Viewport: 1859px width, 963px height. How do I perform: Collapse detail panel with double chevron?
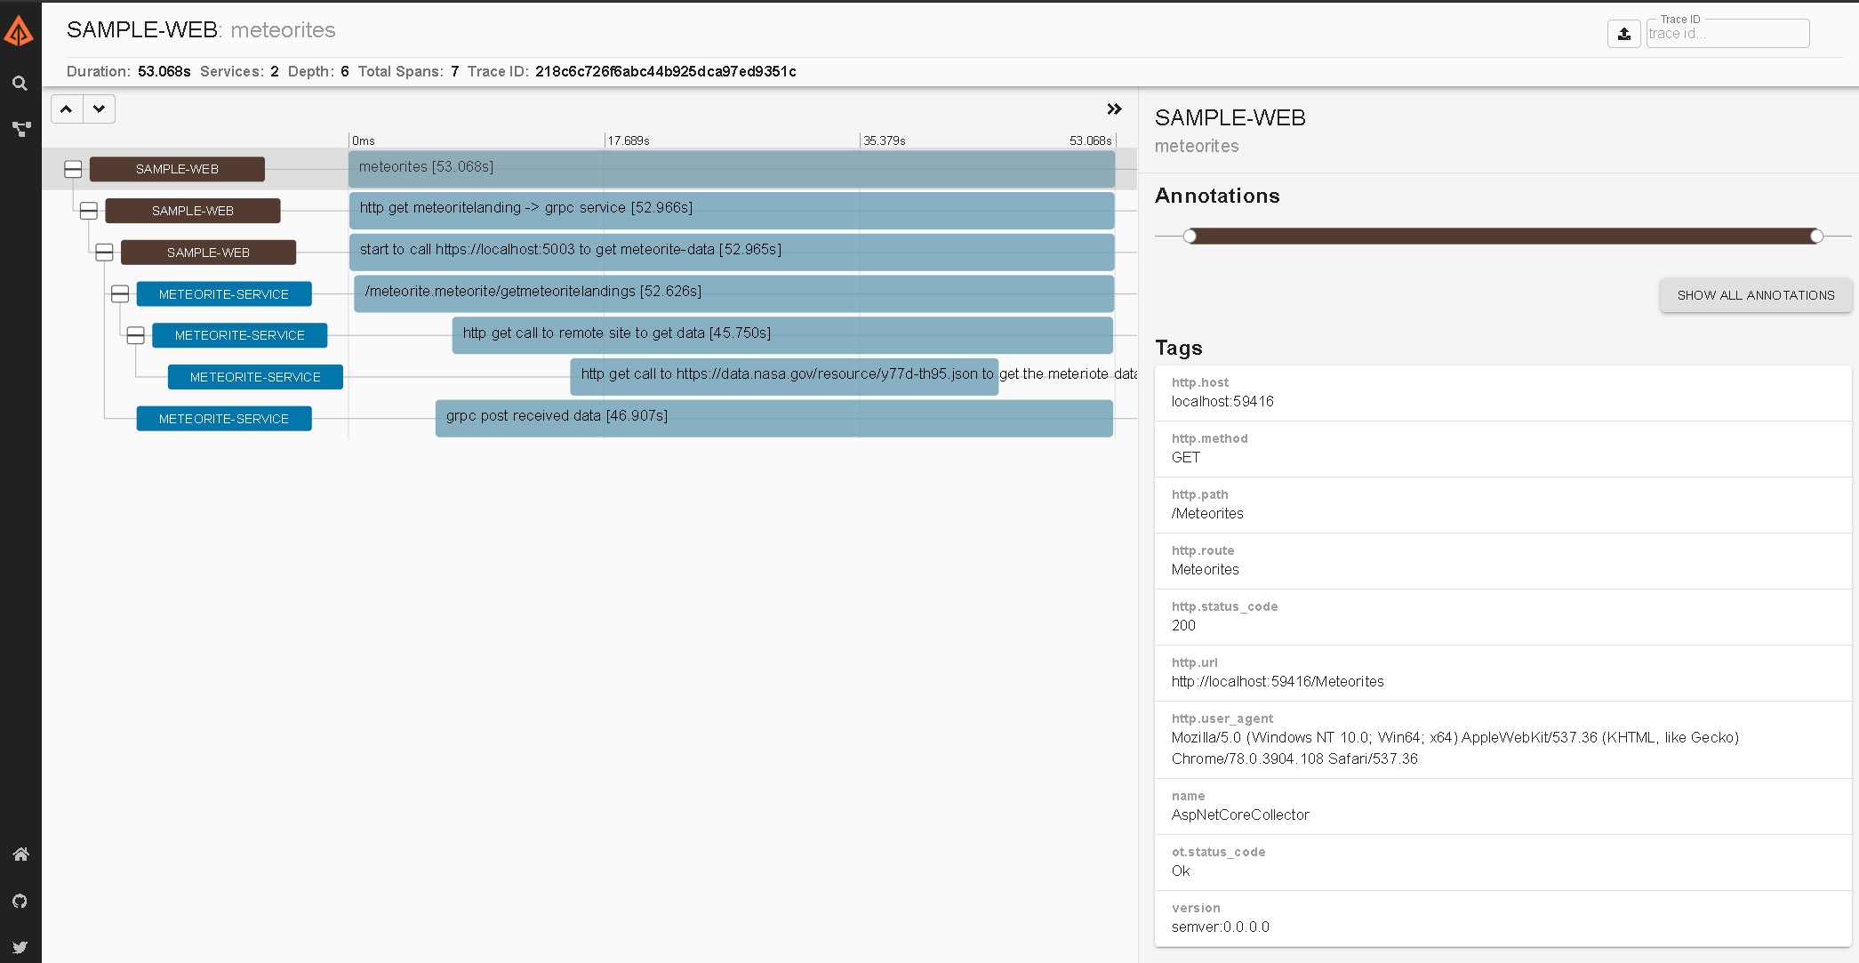pos(1114,109)
